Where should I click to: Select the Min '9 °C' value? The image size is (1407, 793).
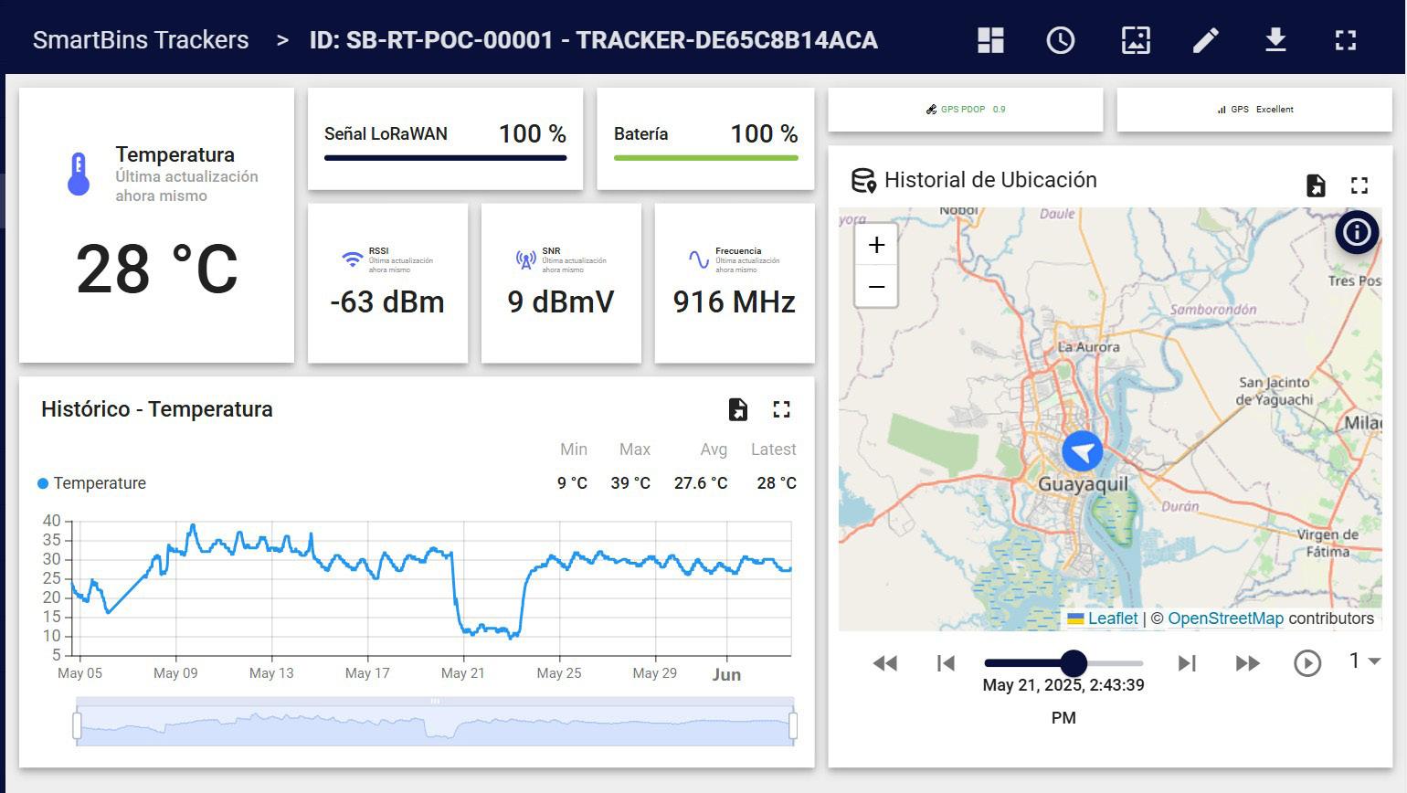coord(573,483)
